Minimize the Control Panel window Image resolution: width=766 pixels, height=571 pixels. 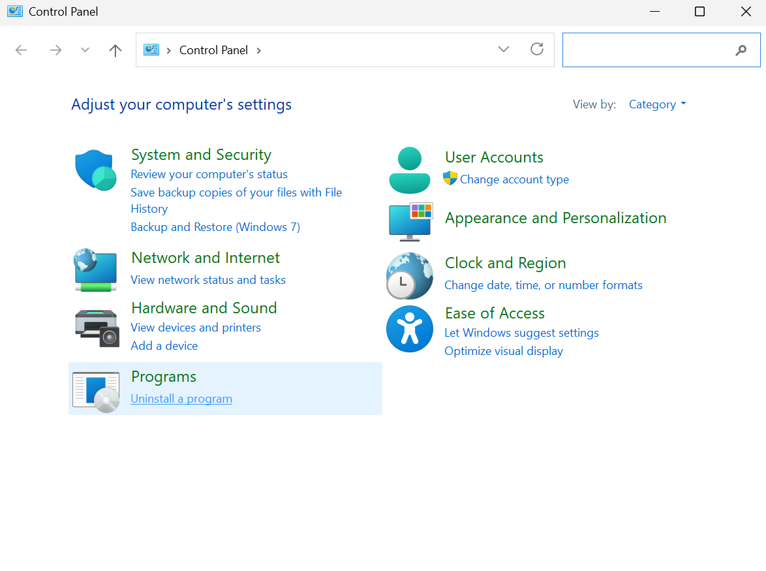(654, 11)
